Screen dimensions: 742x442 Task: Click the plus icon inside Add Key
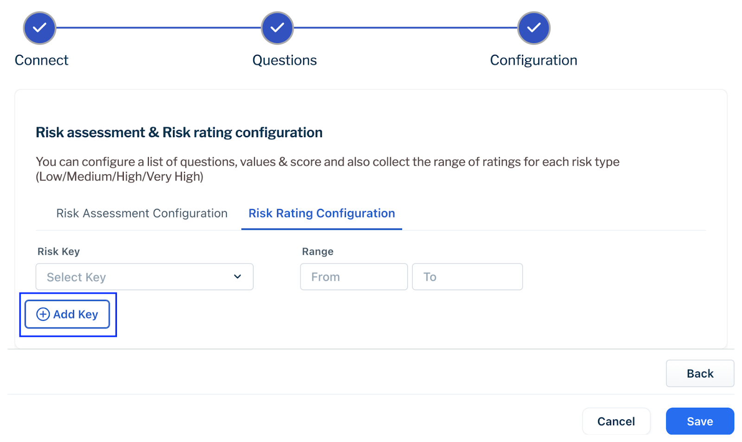tap(43, 314)
